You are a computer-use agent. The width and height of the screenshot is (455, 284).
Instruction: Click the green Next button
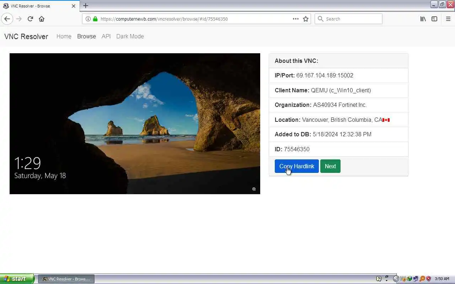click(x=330, y=166)
